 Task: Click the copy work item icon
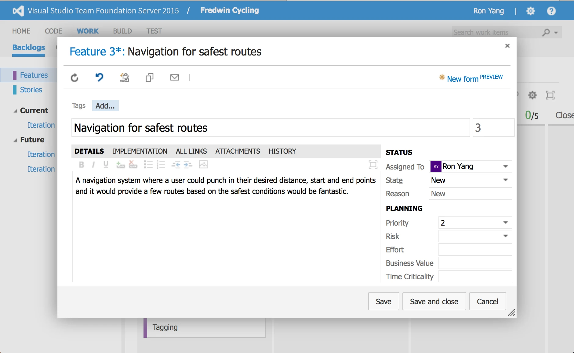pos(149,77)
